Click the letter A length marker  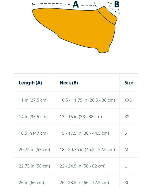click(76, 5)
